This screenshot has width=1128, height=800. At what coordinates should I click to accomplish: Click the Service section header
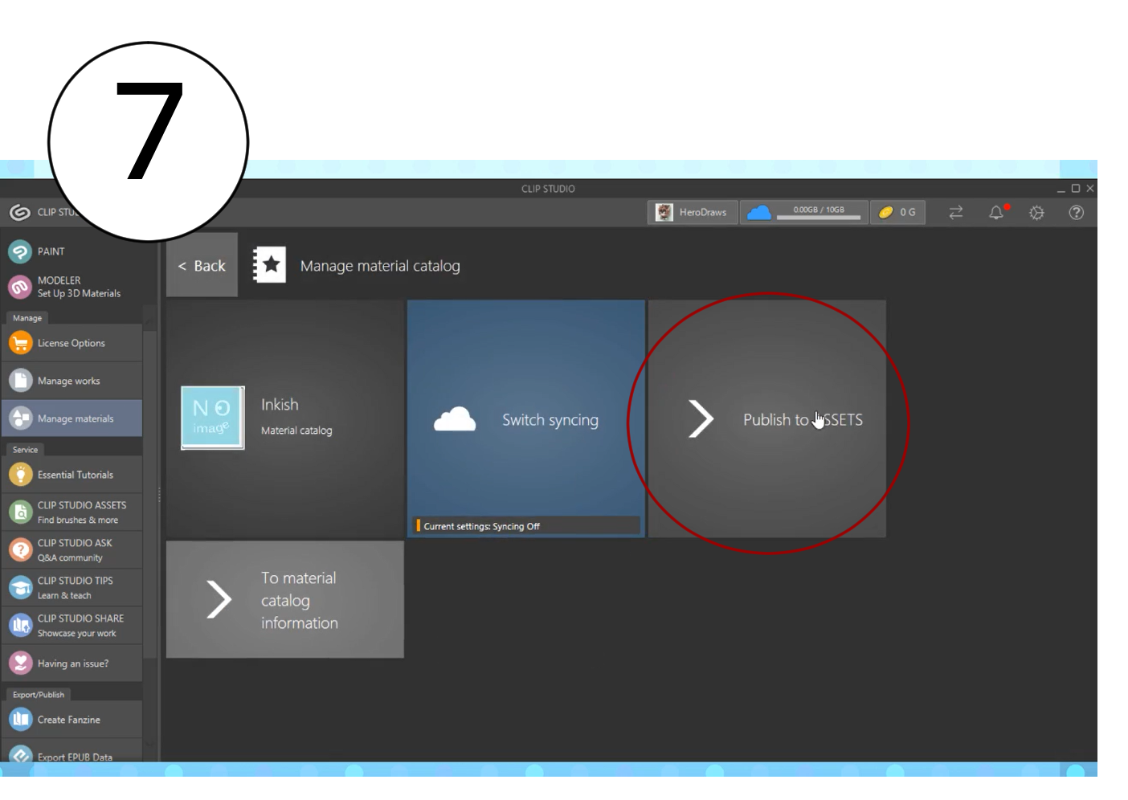pos(26,450)
